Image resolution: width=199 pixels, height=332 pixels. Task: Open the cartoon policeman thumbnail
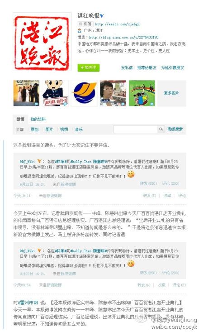click(55, 93)
